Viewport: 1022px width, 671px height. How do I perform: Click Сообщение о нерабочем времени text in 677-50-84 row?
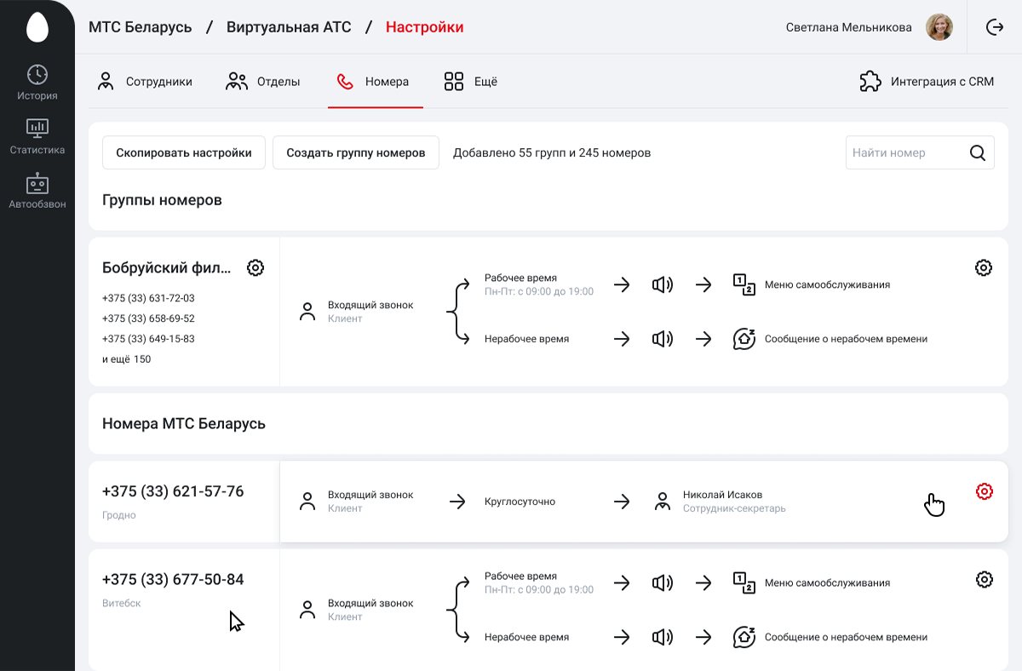pyautogui.click(x=846, y=637)
